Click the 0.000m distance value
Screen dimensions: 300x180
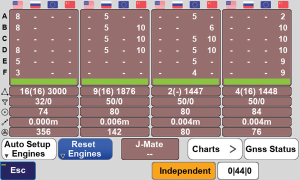[43, 122]
